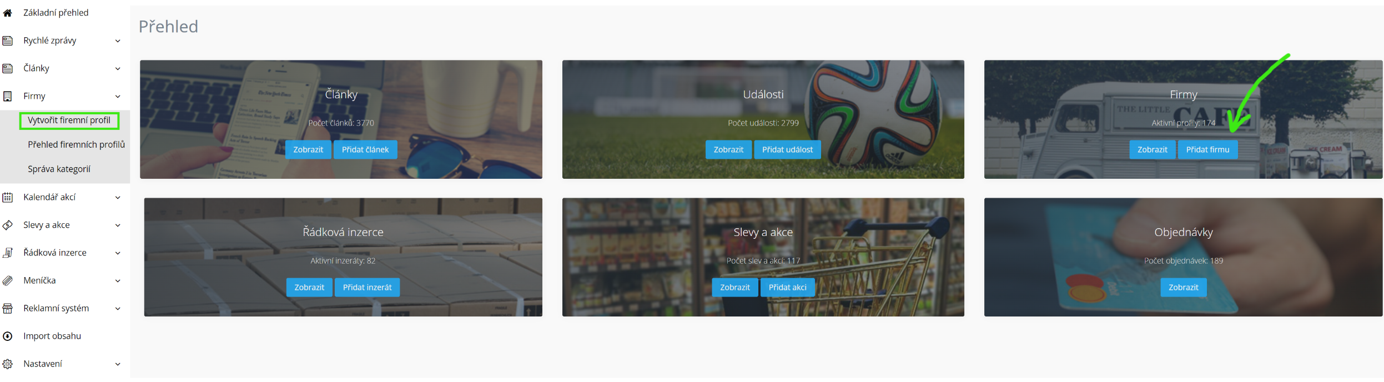The image size is (1384, 382).
Task: Expand the Články menu chevron
Action: (118, 69)
